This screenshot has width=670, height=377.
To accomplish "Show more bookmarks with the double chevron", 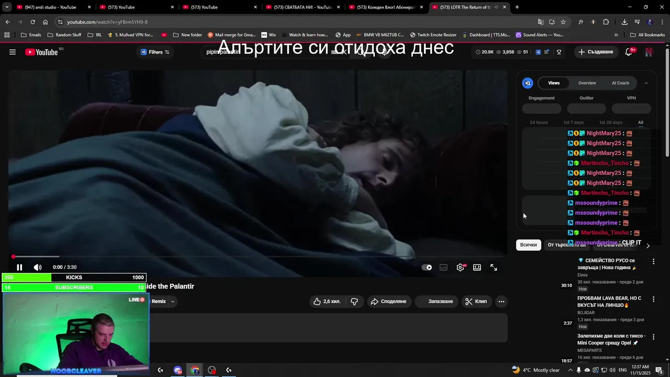I will [x=616, y=35].
